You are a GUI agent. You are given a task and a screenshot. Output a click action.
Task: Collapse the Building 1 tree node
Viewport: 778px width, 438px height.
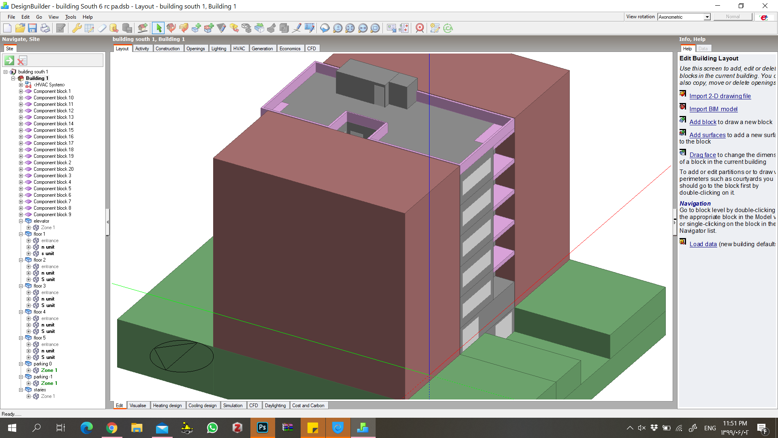(13, 78)
